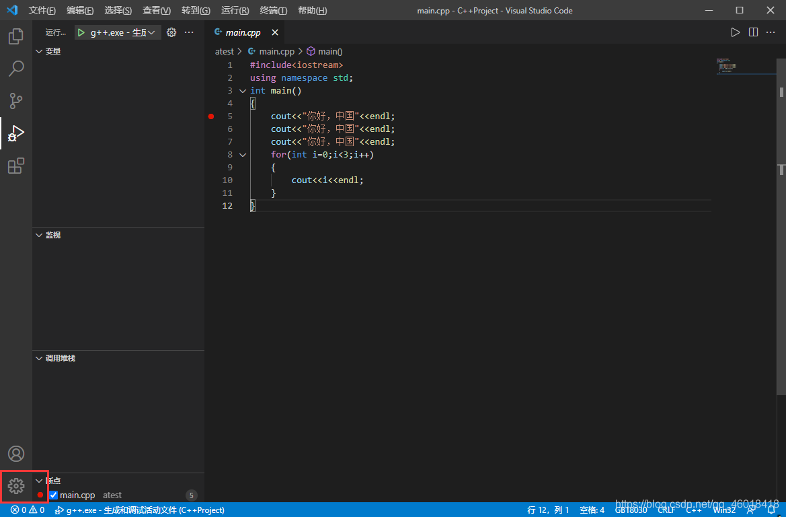The height and width of the screenshot is (517, 786).
Task: Change language mode C++ in status bar
Action: point(694,510)
